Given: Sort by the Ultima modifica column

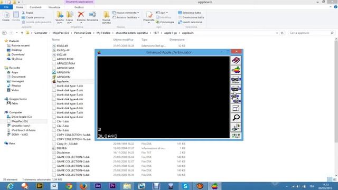Looking at the screenshot, I should pyautogui.click(x=123, y=40).
